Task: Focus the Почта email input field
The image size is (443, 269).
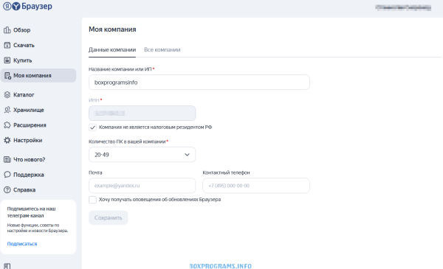Action: pos(142,186)
